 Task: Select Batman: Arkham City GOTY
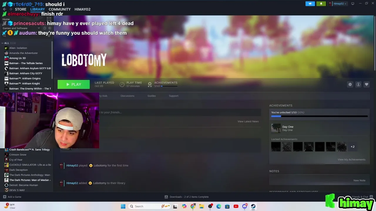tap(26, 73)
